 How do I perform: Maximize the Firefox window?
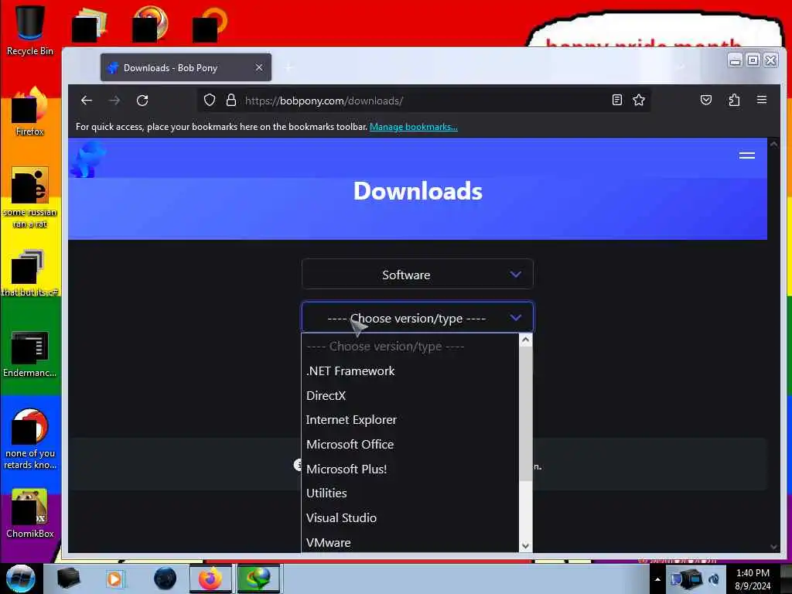point(753,60)
